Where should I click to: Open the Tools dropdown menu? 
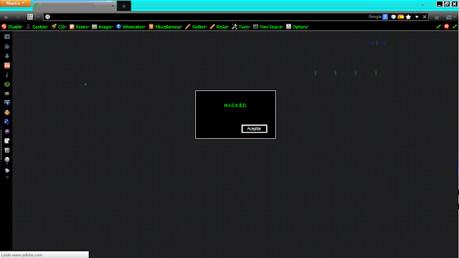[x=241, y=27]
